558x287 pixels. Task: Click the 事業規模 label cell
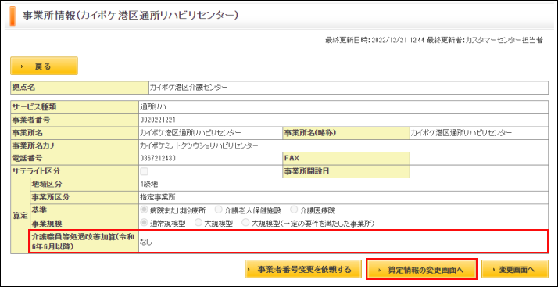[84, 223]
